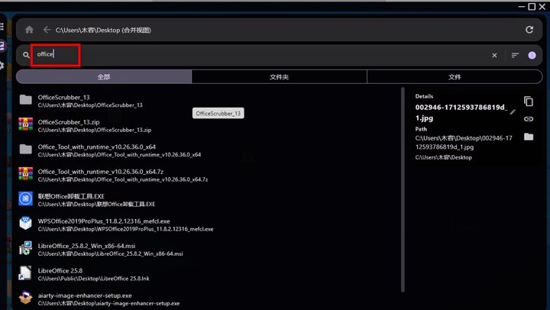Select the WPSOffice2019ProPlus installer icon
Viewport: 550px width, 310px height.
point(26,224)
